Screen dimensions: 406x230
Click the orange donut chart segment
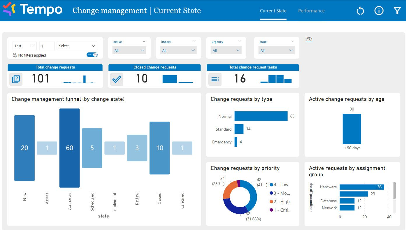(229, 190)
